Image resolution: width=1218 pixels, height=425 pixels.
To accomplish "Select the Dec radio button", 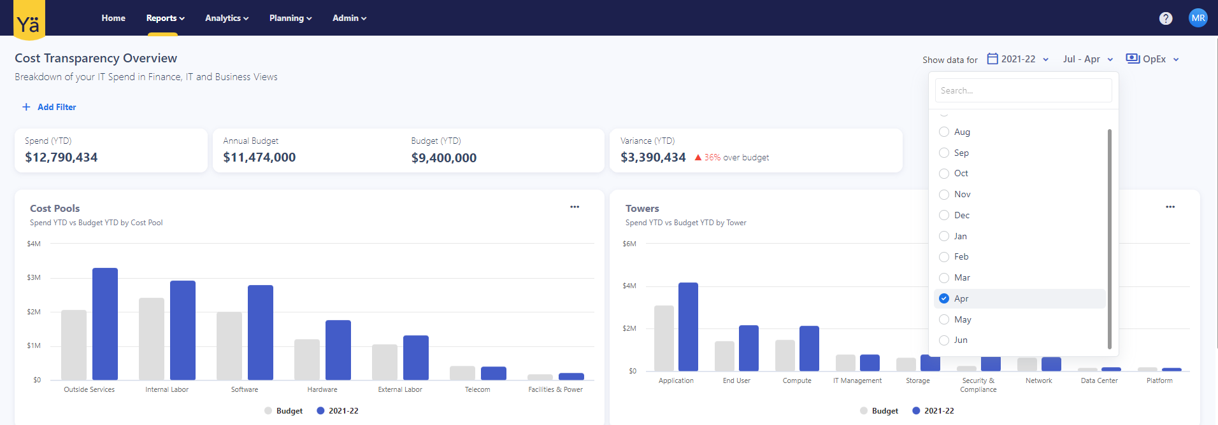I will pos(944,216).
